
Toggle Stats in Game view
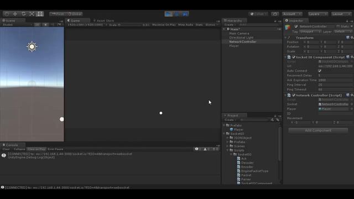pyautogui.click(x=199, y=25)
